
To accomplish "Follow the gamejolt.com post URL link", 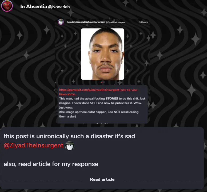I will pos(98,92).
